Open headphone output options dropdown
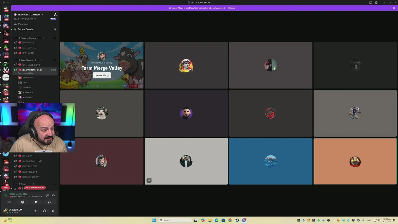Image resolution: width=398 pixels, height=224 pixels. click(x=48, y=211)
